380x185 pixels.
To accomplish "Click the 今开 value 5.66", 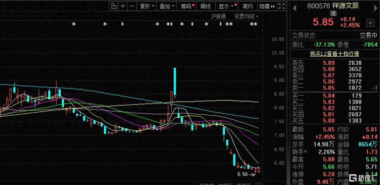I will tap(328, 167).
